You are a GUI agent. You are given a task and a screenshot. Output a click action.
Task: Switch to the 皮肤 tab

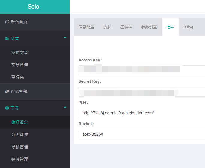107,27
